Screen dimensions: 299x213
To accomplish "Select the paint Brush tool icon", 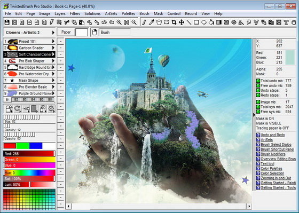I will [x=144, y=22].
